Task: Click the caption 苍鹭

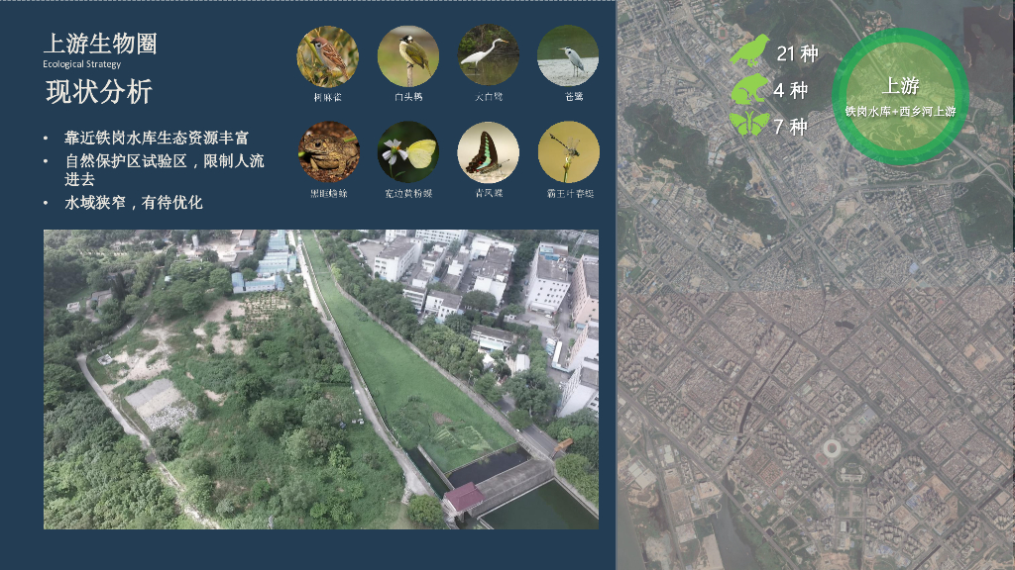Action: (574, 96)
